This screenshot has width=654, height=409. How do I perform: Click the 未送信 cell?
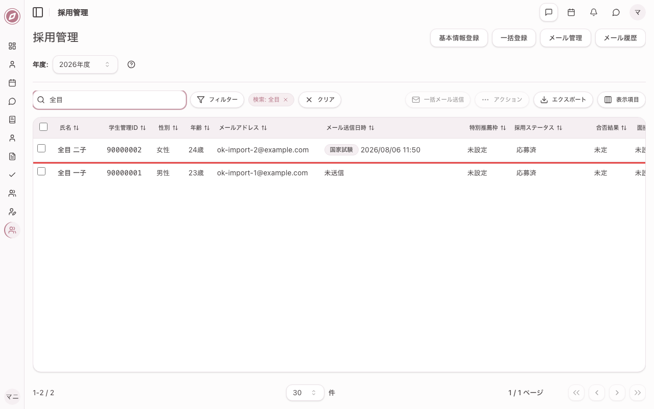click(334, 173)
